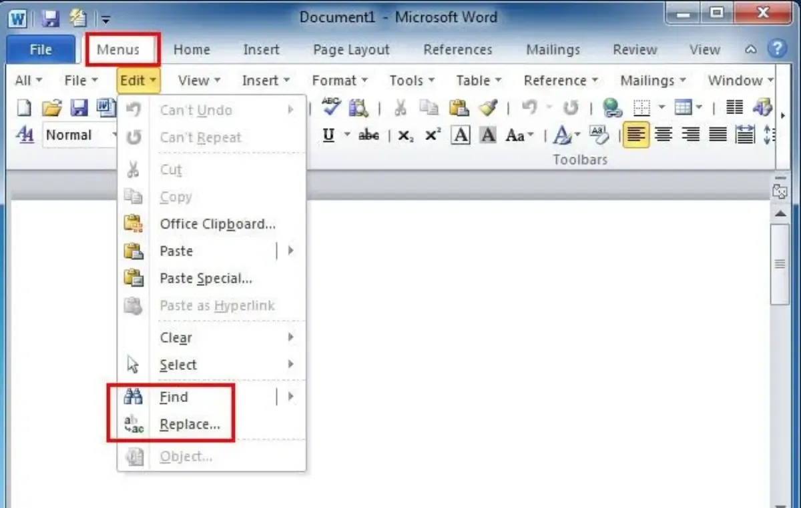Apply Strikethrough formatting
Image resolution: width=801 pixels, height=508 pixels.
369,135
